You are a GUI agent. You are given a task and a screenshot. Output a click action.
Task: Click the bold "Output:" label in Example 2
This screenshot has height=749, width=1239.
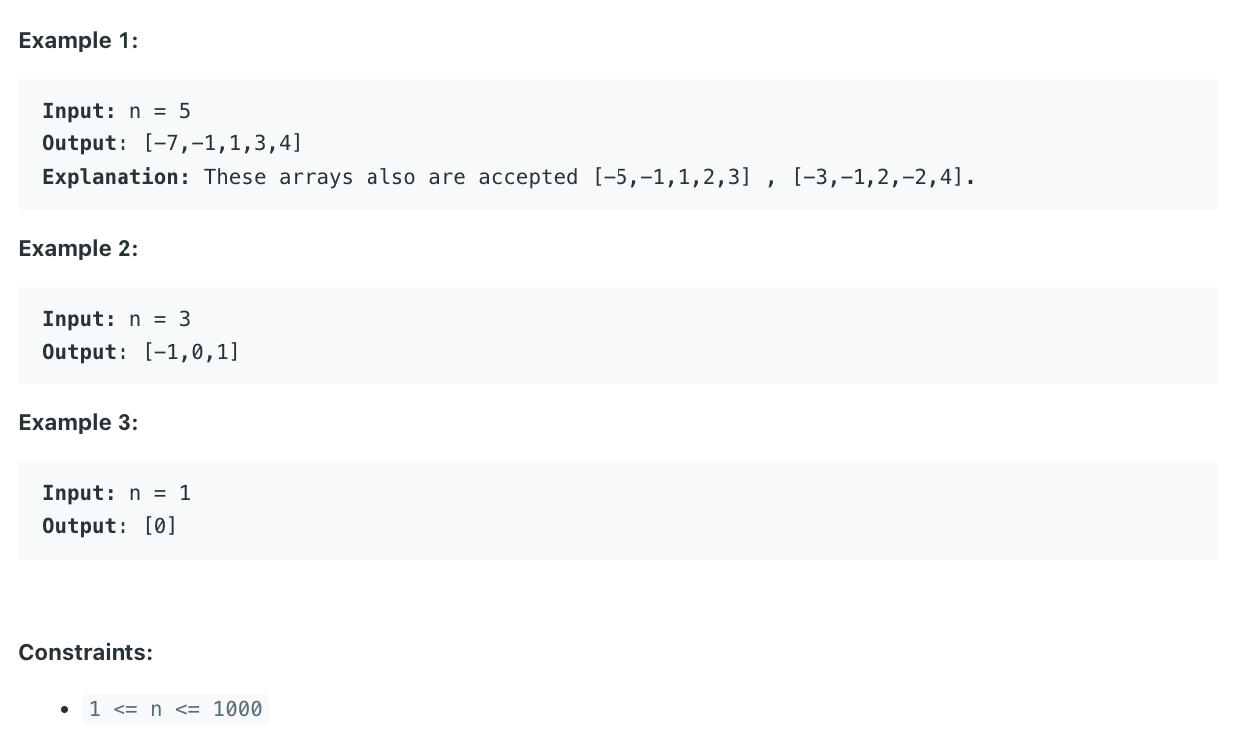(85, 352)
